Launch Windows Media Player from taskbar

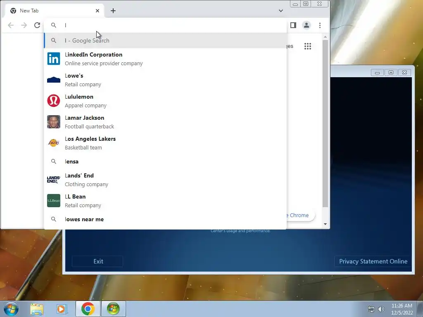(62, 309)
